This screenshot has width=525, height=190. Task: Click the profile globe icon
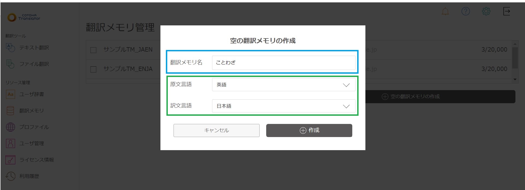[x=10, y=127]
